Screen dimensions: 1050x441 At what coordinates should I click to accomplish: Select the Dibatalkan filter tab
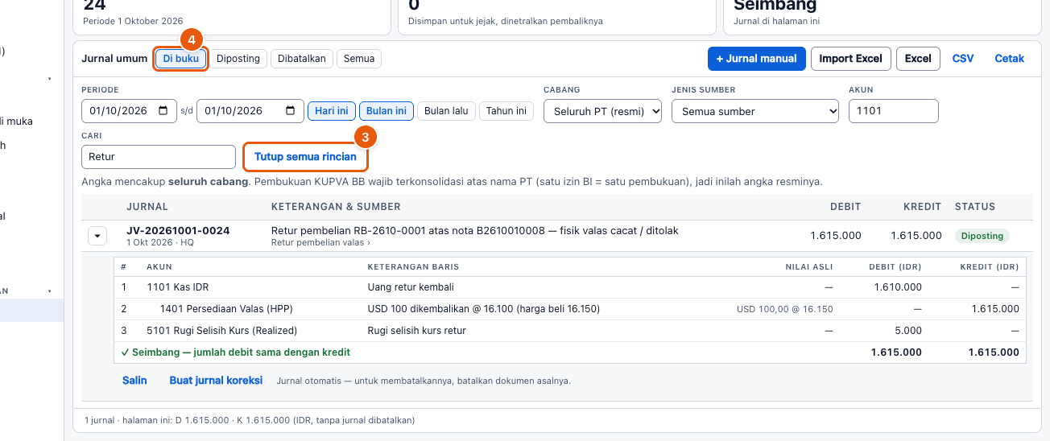tap(302, 59)
